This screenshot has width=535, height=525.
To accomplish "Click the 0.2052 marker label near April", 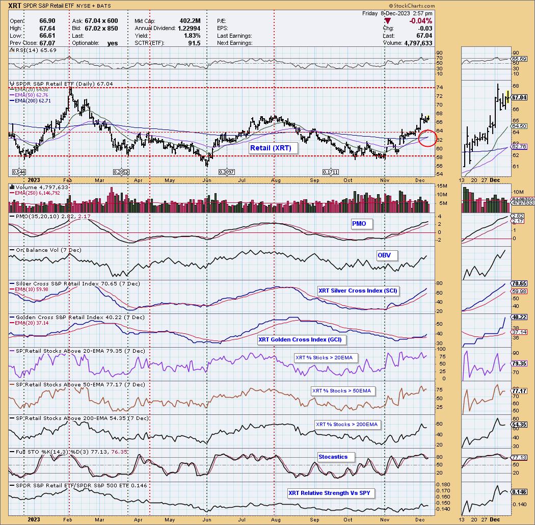I will tap(121, 172).
